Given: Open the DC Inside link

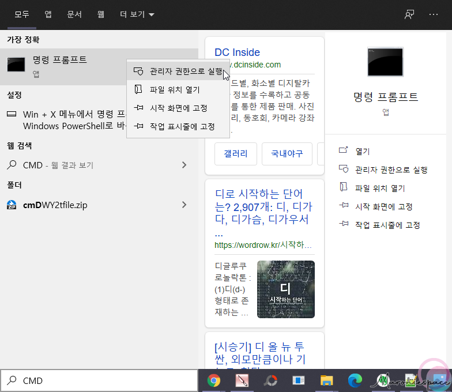Looking at the screenshot, I should coord(238,52).
